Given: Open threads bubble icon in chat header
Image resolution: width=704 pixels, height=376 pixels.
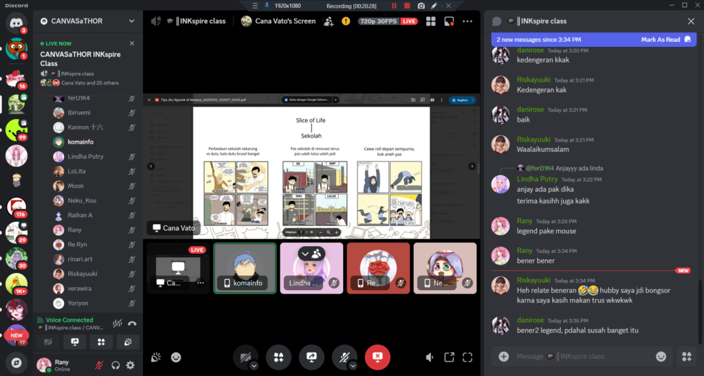Looking at the screenshot, I should point(496,21).
